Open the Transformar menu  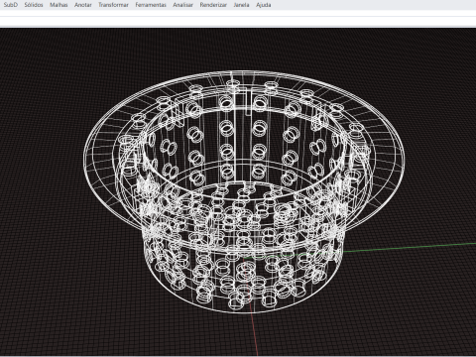113,5
